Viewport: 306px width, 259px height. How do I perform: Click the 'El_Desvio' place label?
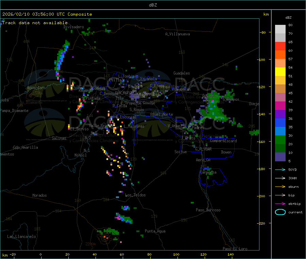coord(80,129)
